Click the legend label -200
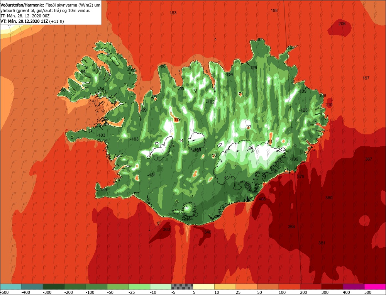Screen dimensions: 386x295 tap(69, 292)
